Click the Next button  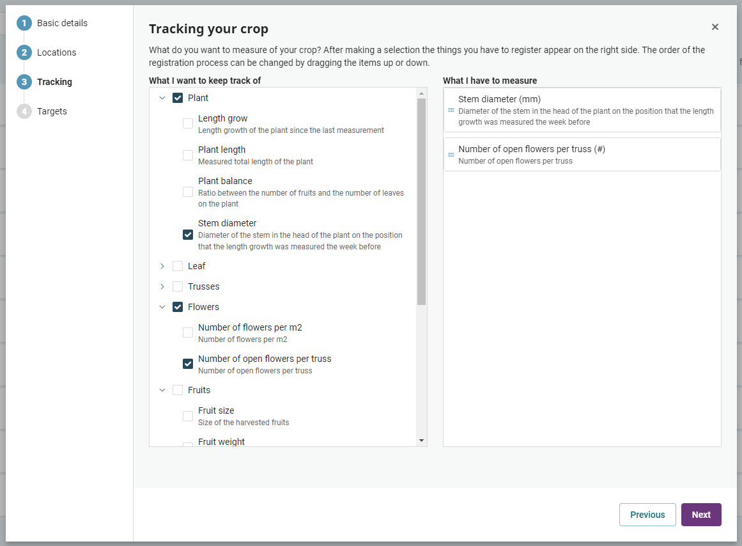pyautogui.click(x=701, y=515)
